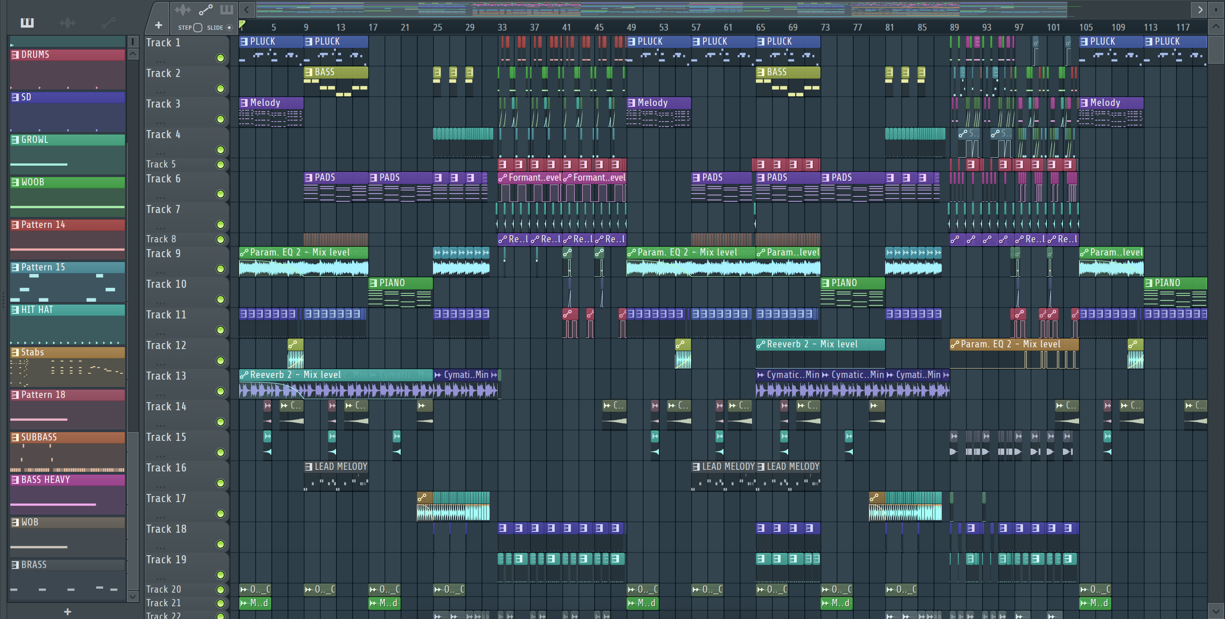Select the DRUMS pattern in picker
Image resolution: width=1225 pixels, height=619 pixels.
click(x=68, y=69)
